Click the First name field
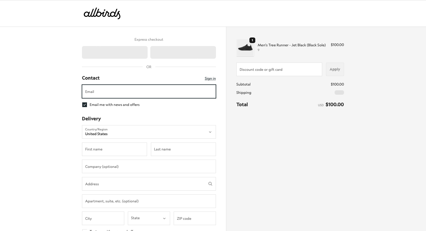Viewport: 426px width, 231px height. (x=114, y=149)
